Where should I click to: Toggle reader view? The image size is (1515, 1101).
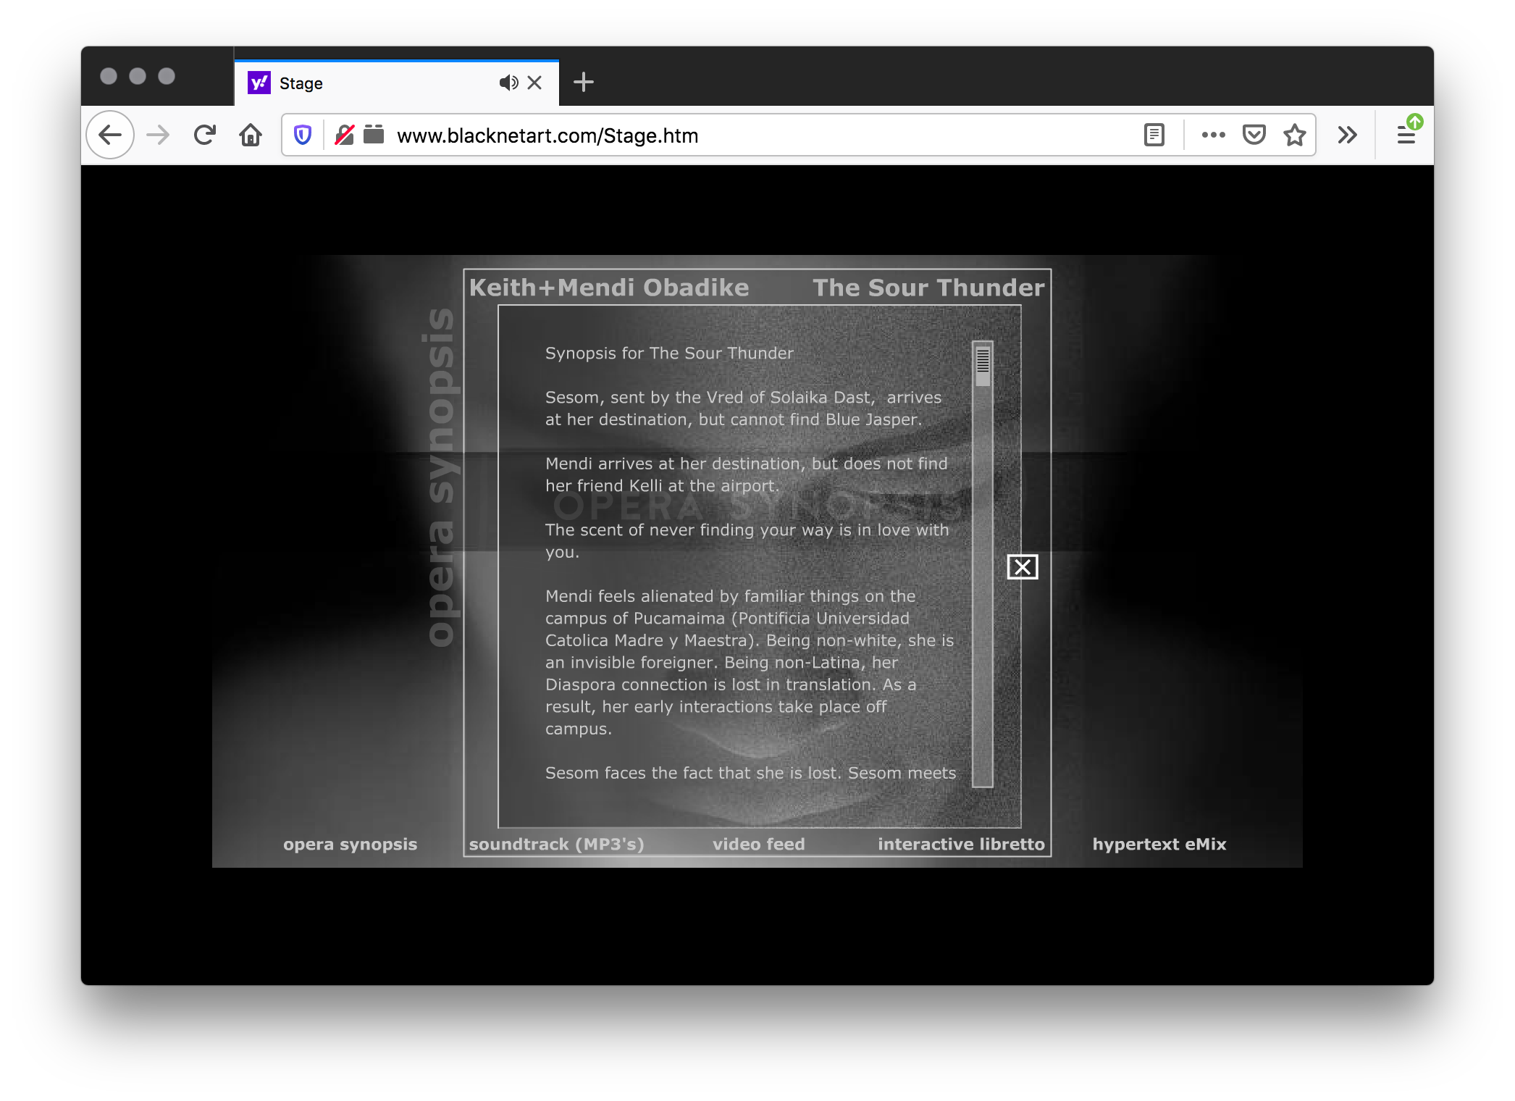(1154, 135)
